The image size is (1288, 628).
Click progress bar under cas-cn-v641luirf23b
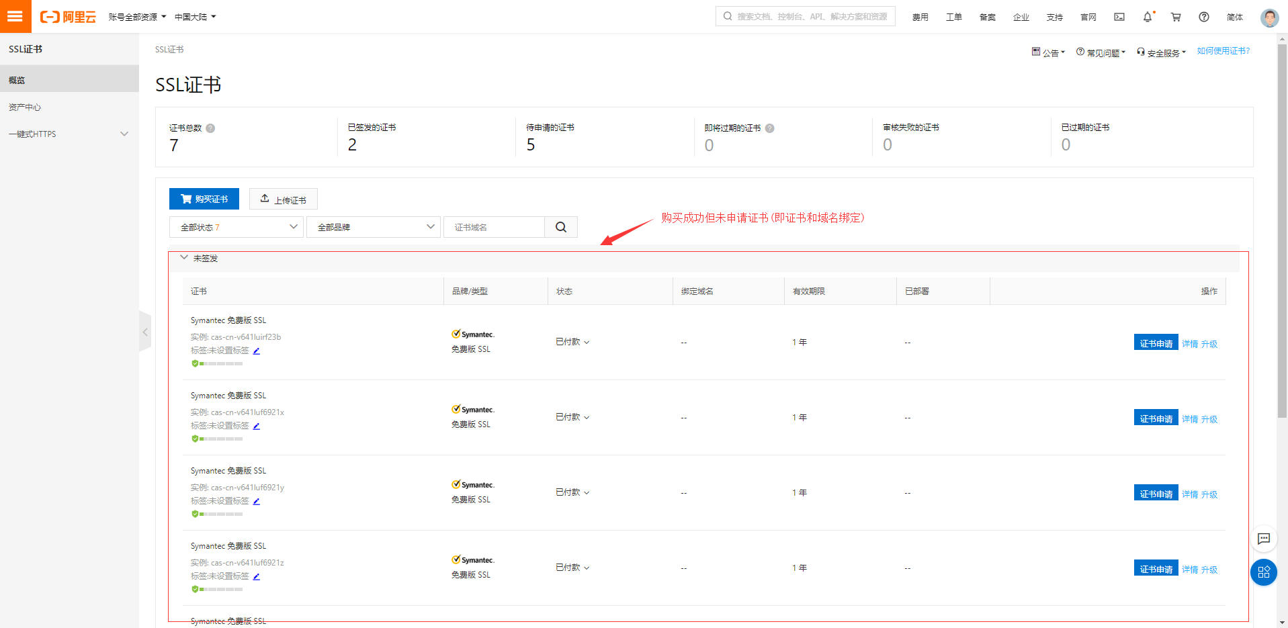tap(221, 363)
